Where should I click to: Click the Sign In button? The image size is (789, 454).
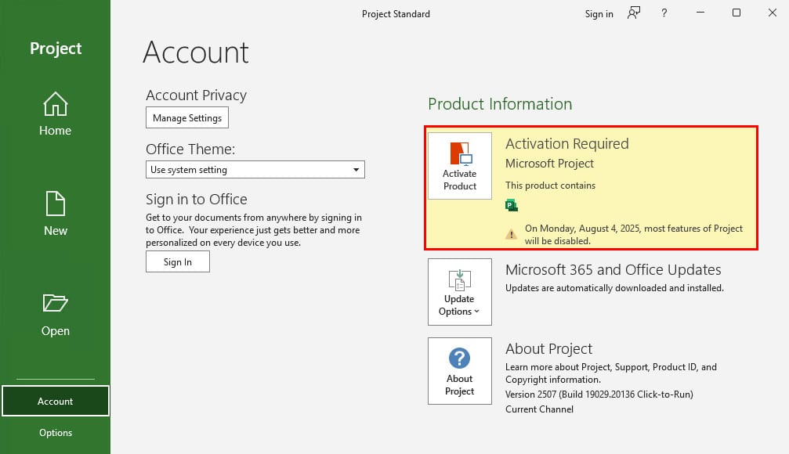[178, 262]
